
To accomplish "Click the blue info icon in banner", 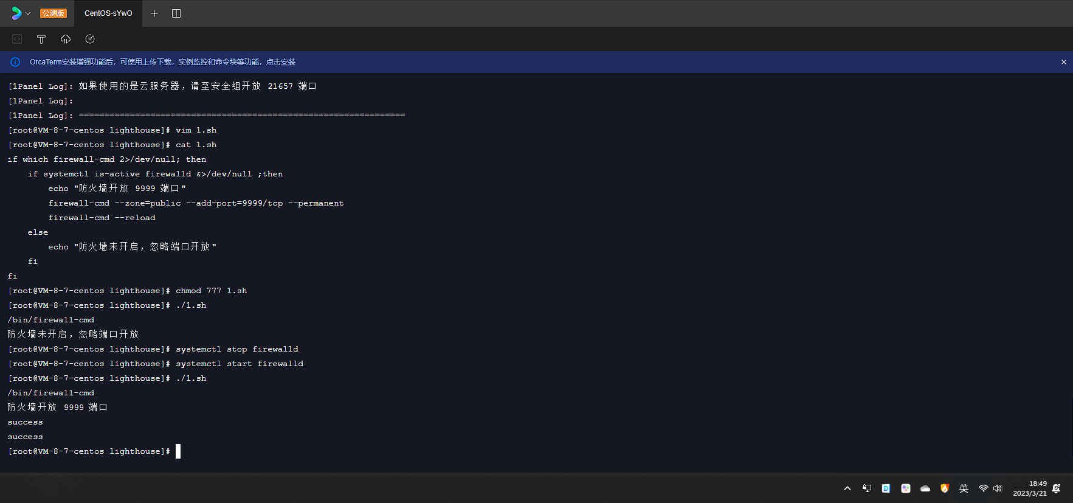I will (x=15, y=62).
